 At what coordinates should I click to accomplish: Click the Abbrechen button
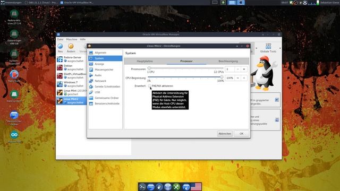(x=225, y=134)
